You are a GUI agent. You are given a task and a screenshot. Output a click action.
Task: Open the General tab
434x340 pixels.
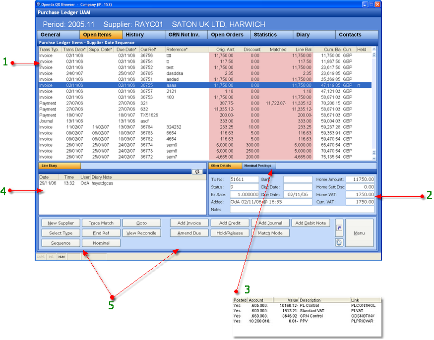click(59, 35)
